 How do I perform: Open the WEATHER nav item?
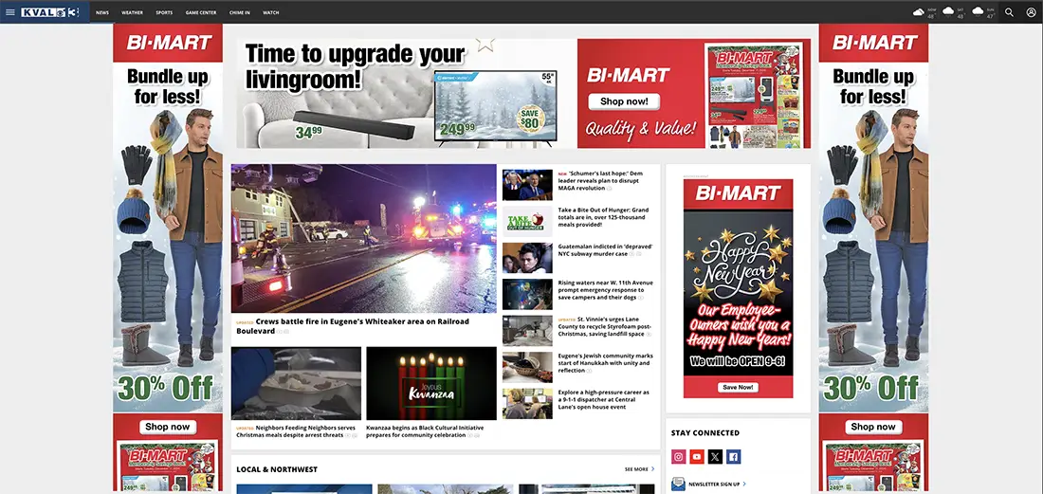tap(132, 12)
